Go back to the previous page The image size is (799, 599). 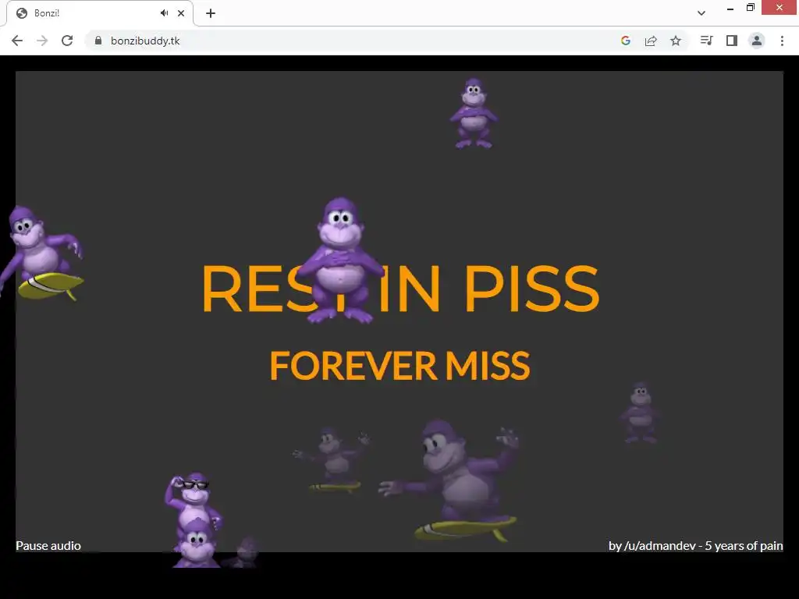pyautogui.click(x=17, y=41)
